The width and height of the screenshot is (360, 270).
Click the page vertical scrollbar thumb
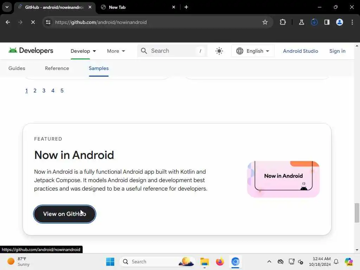357,213
